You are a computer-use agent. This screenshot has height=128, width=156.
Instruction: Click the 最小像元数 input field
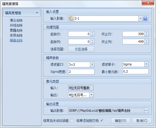click(135, 71)
